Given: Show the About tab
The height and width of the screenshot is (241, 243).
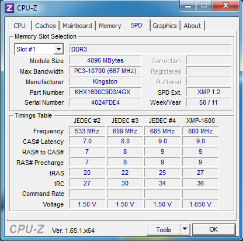Looking at the screenshot, I should (192, 26).
